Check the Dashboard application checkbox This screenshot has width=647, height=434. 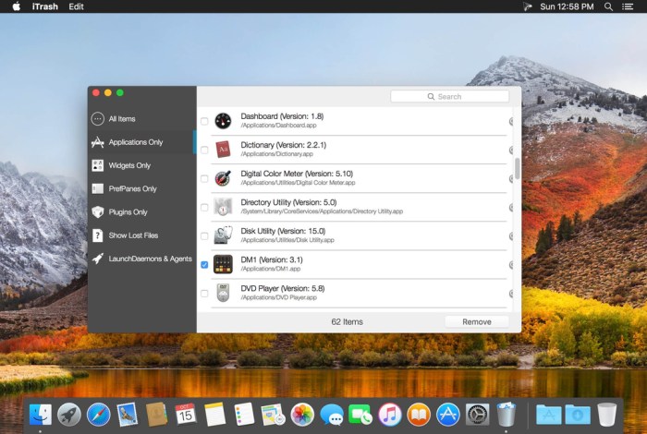tap(204, 121)
